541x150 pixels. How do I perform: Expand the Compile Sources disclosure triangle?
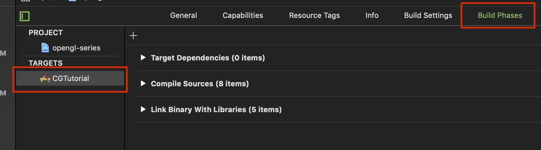coord(143,83)
